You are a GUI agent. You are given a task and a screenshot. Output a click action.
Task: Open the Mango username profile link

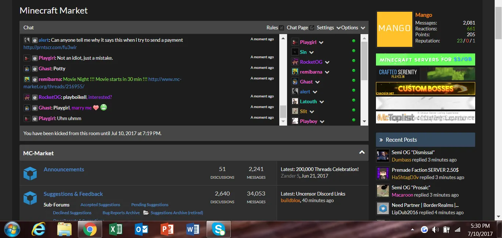point(424,15)
